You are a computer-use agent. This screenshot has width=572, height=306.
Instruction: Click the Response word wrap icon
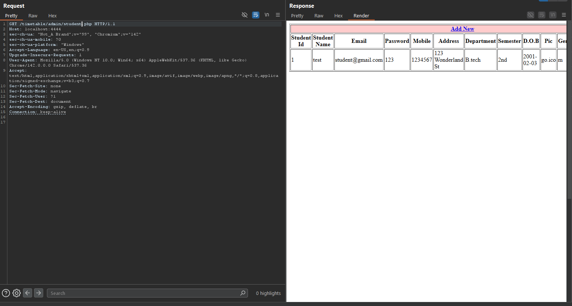pyautogui.click(x=542, y=15)
